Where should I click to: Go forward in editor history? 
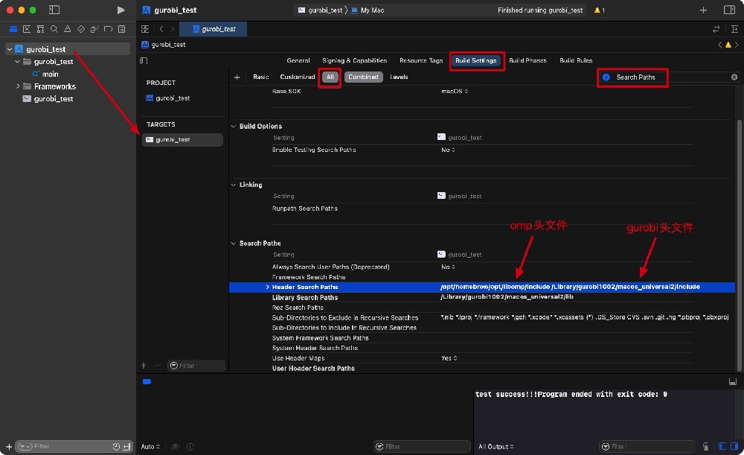[173, 29]
